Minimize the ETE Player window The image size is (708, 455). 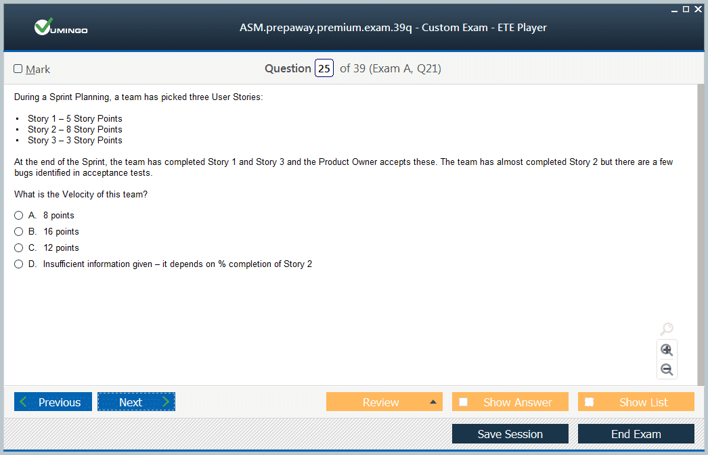(x=674, y=9)
